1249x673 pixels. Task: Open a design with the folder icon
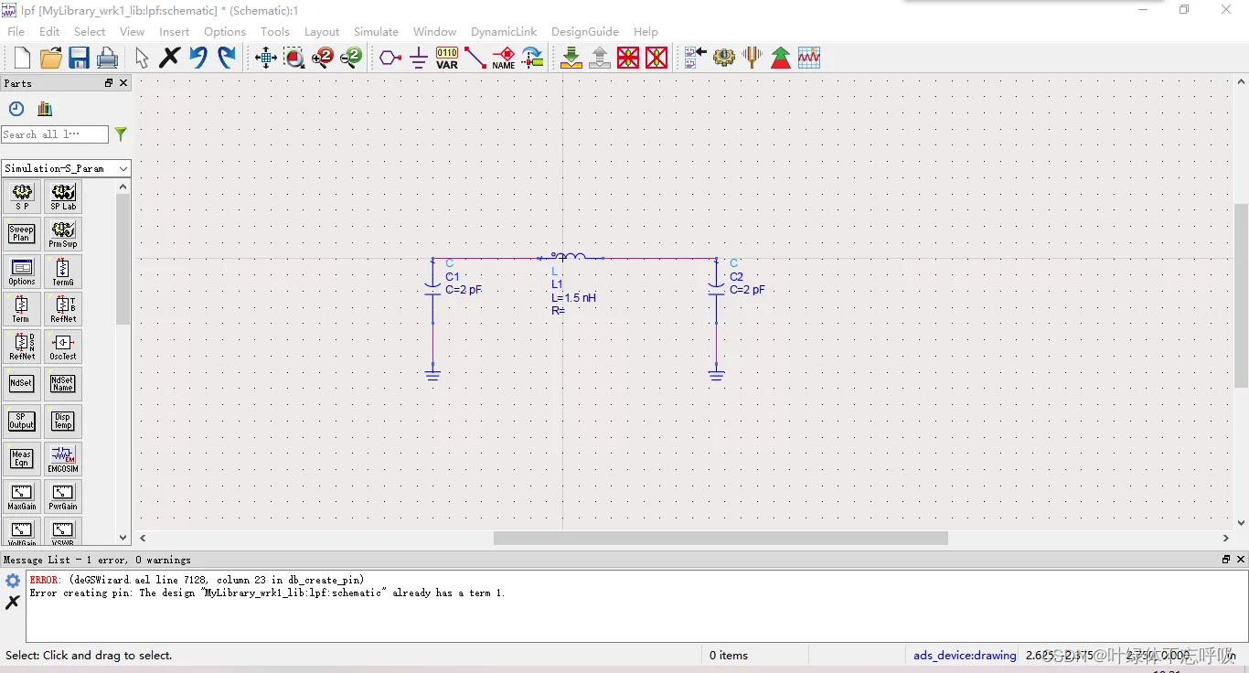coord(51,58)
